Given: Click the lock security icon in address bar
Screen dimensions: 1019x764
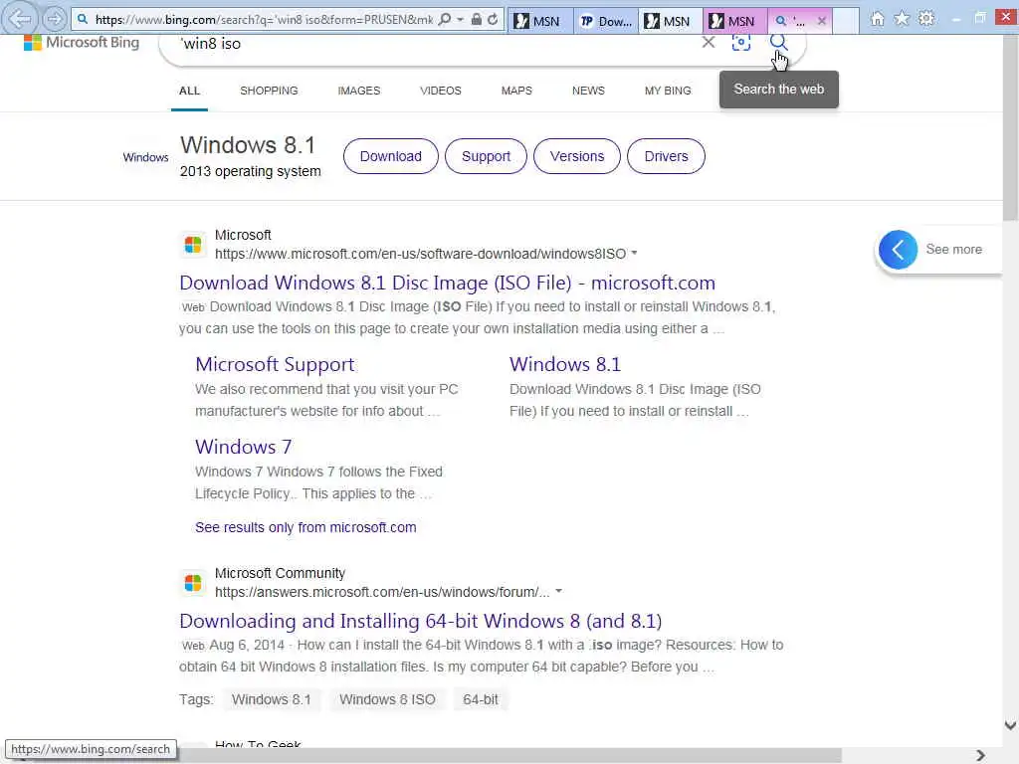Looking at the screenshot, I should [477, 20].
